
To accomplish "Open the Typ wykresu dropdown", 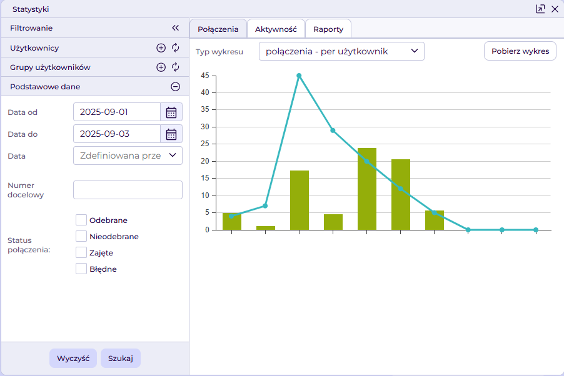I will 341,51.
